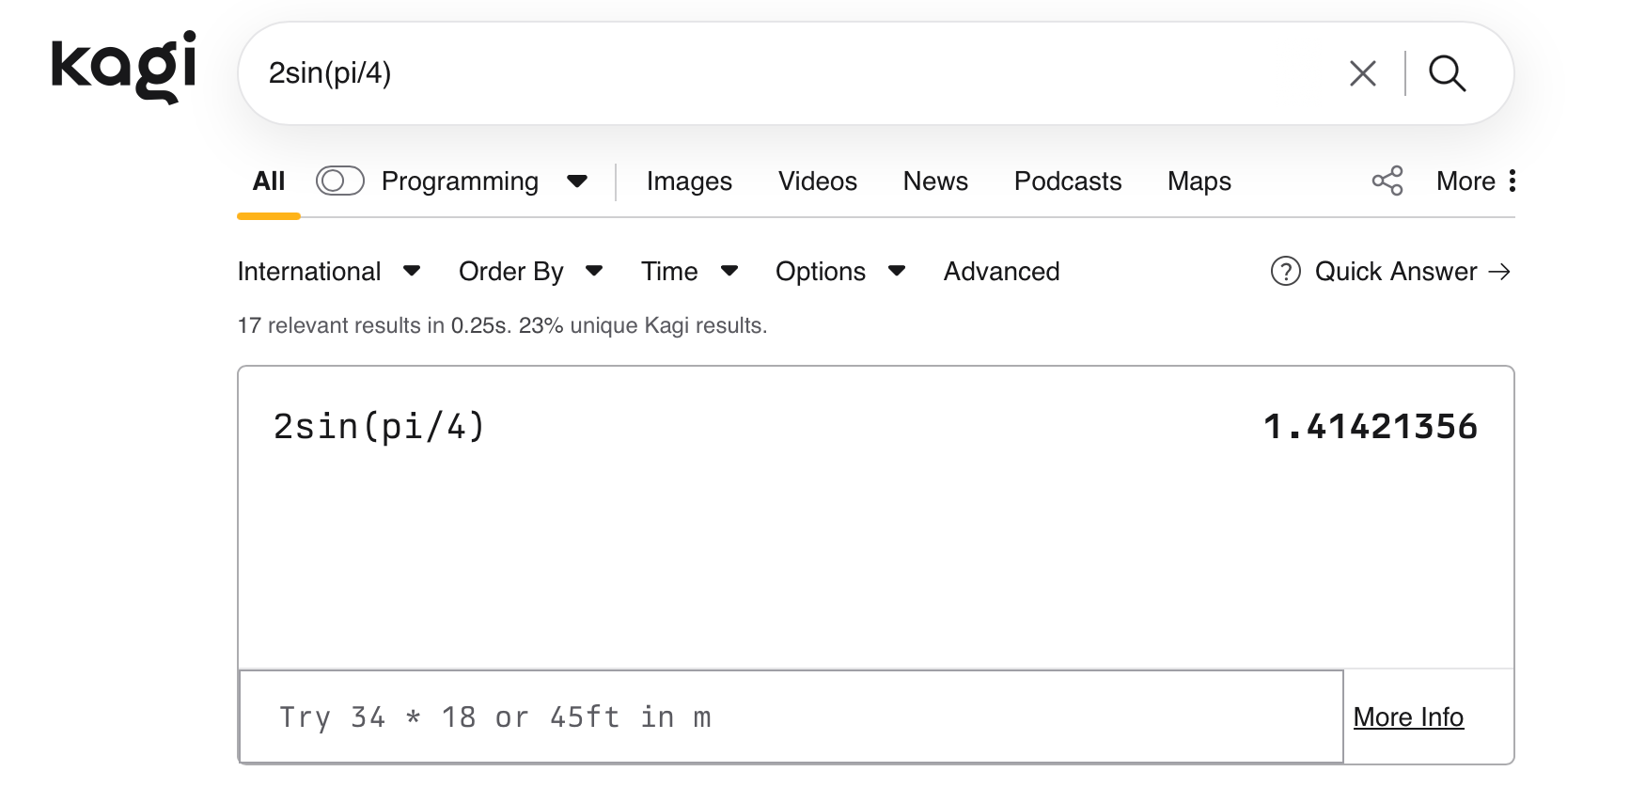Clear the search query with X icon
Image resolution: width=1630 pixels, height=803 pixels.
pyautogui.click(x=1362, y=73)
